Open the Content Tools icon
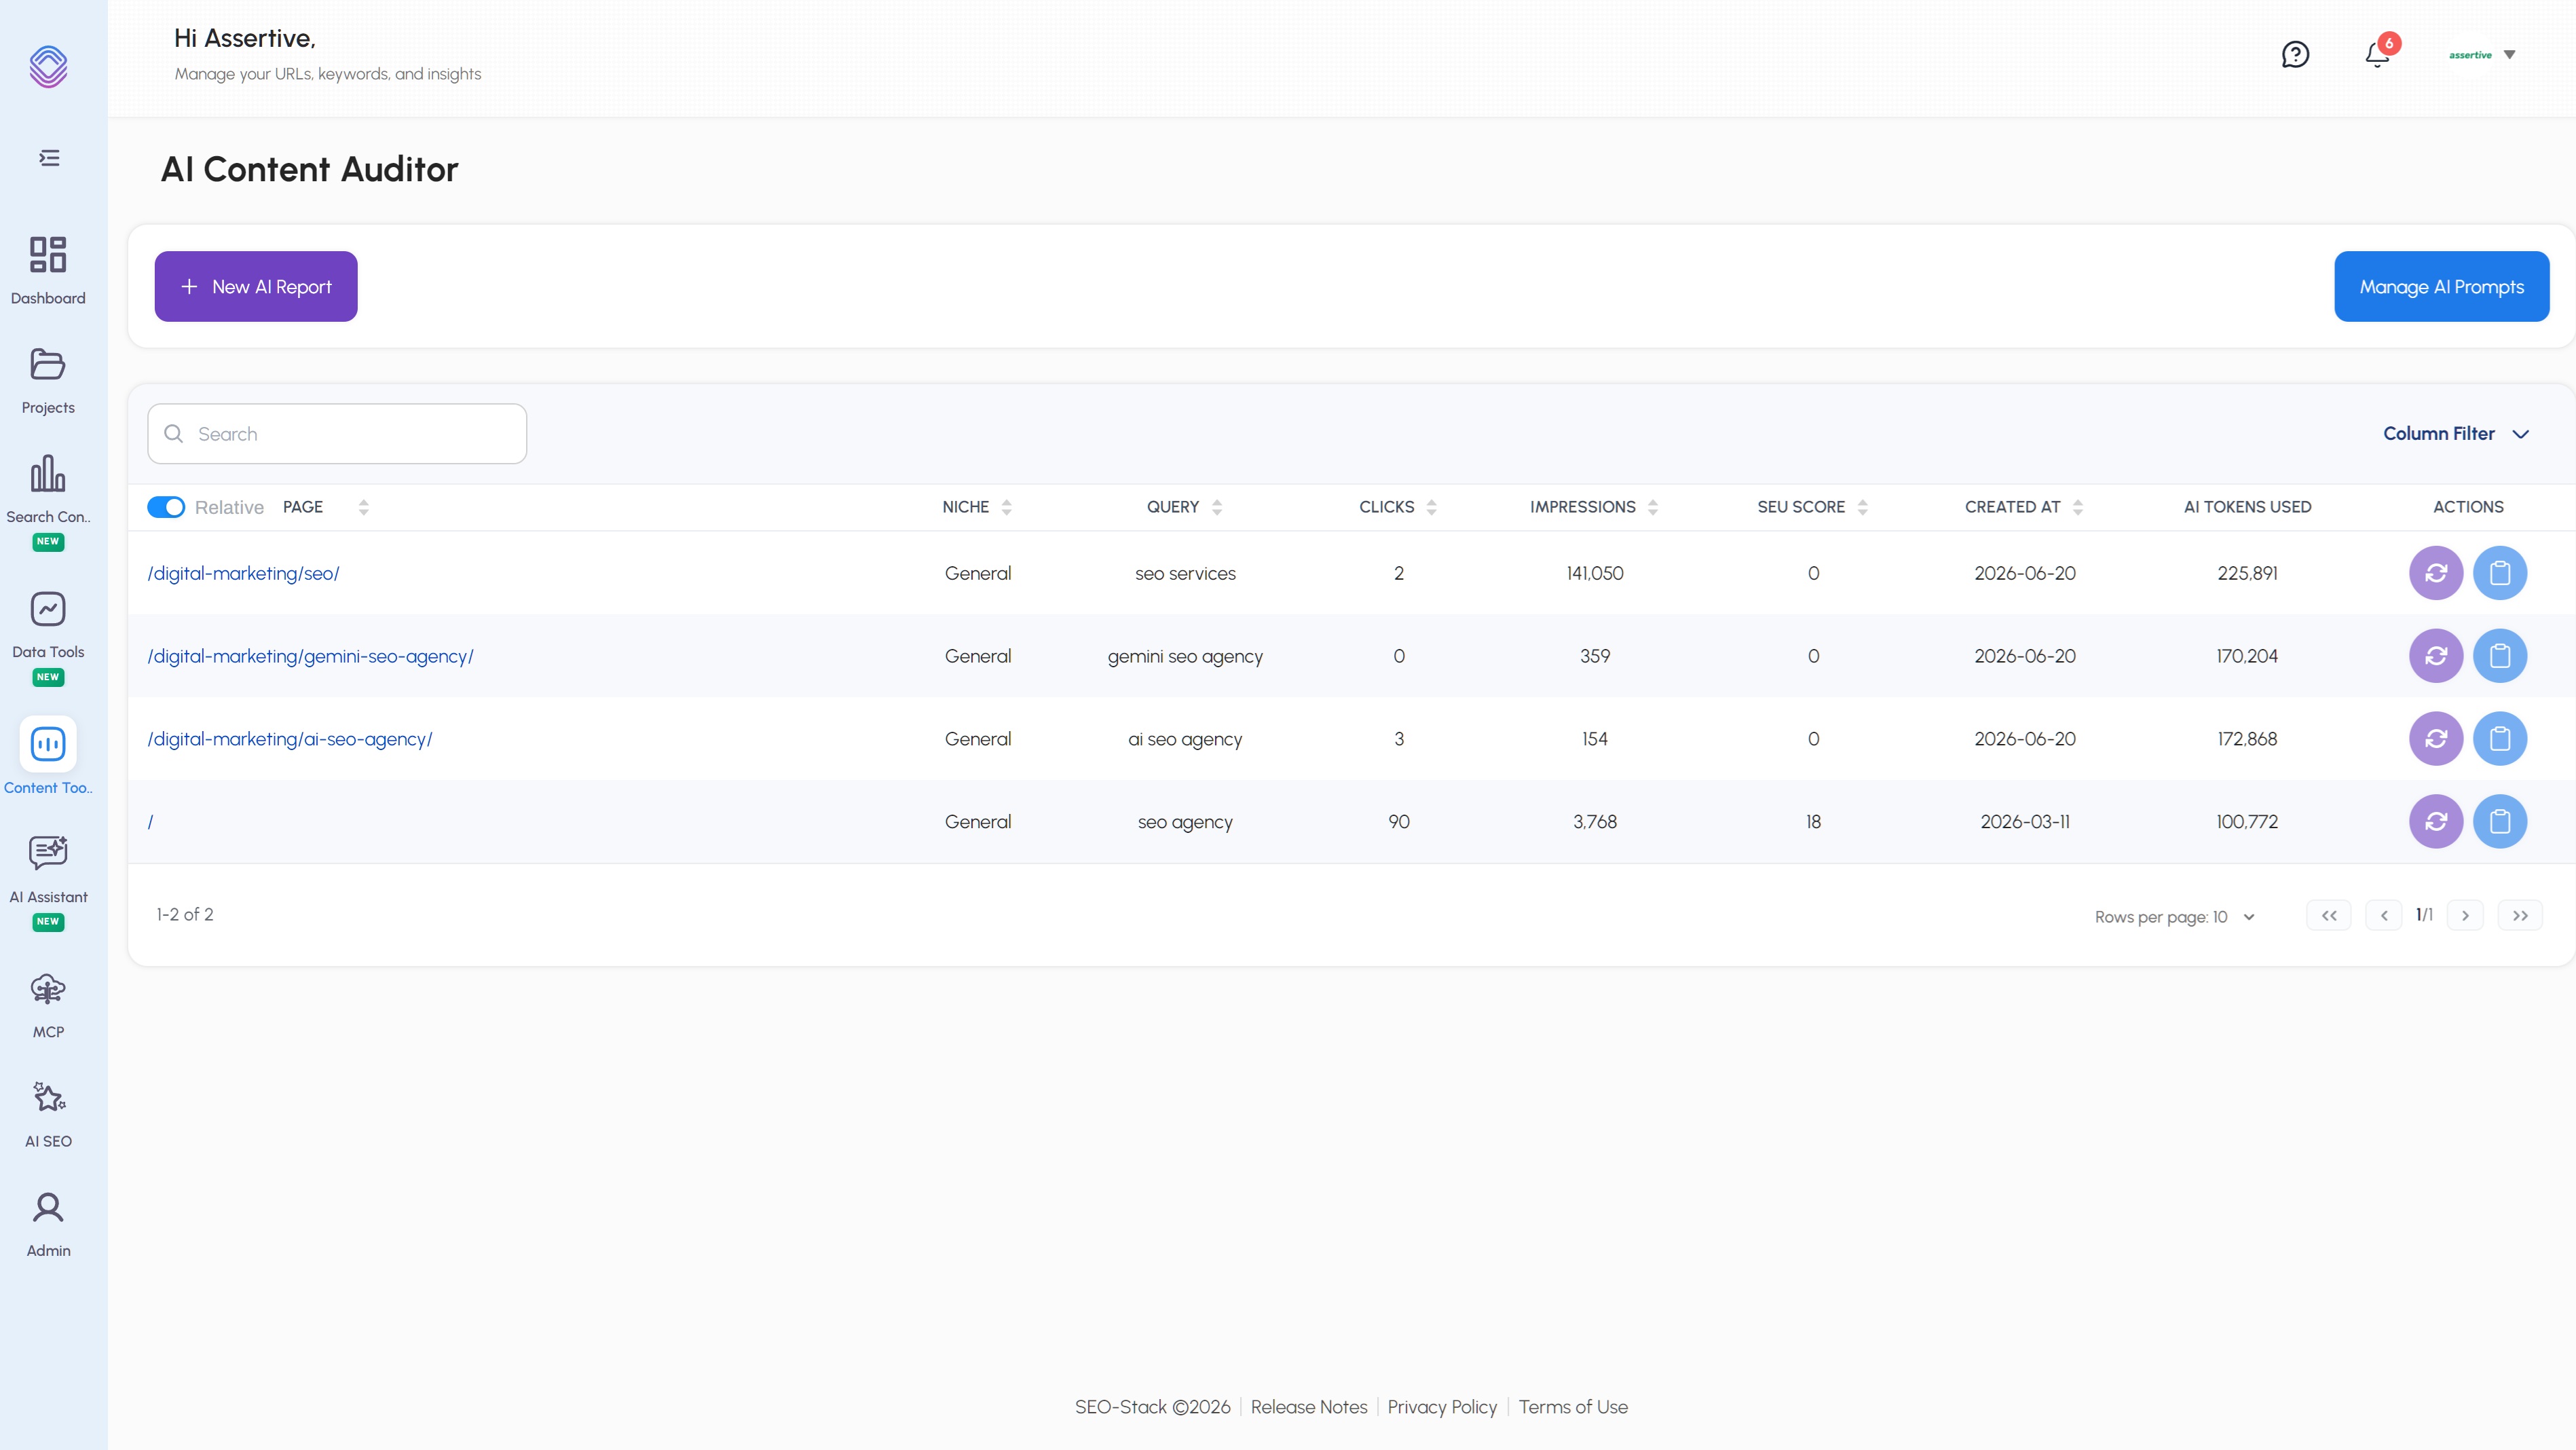2576x1450 pixels. 48,744
